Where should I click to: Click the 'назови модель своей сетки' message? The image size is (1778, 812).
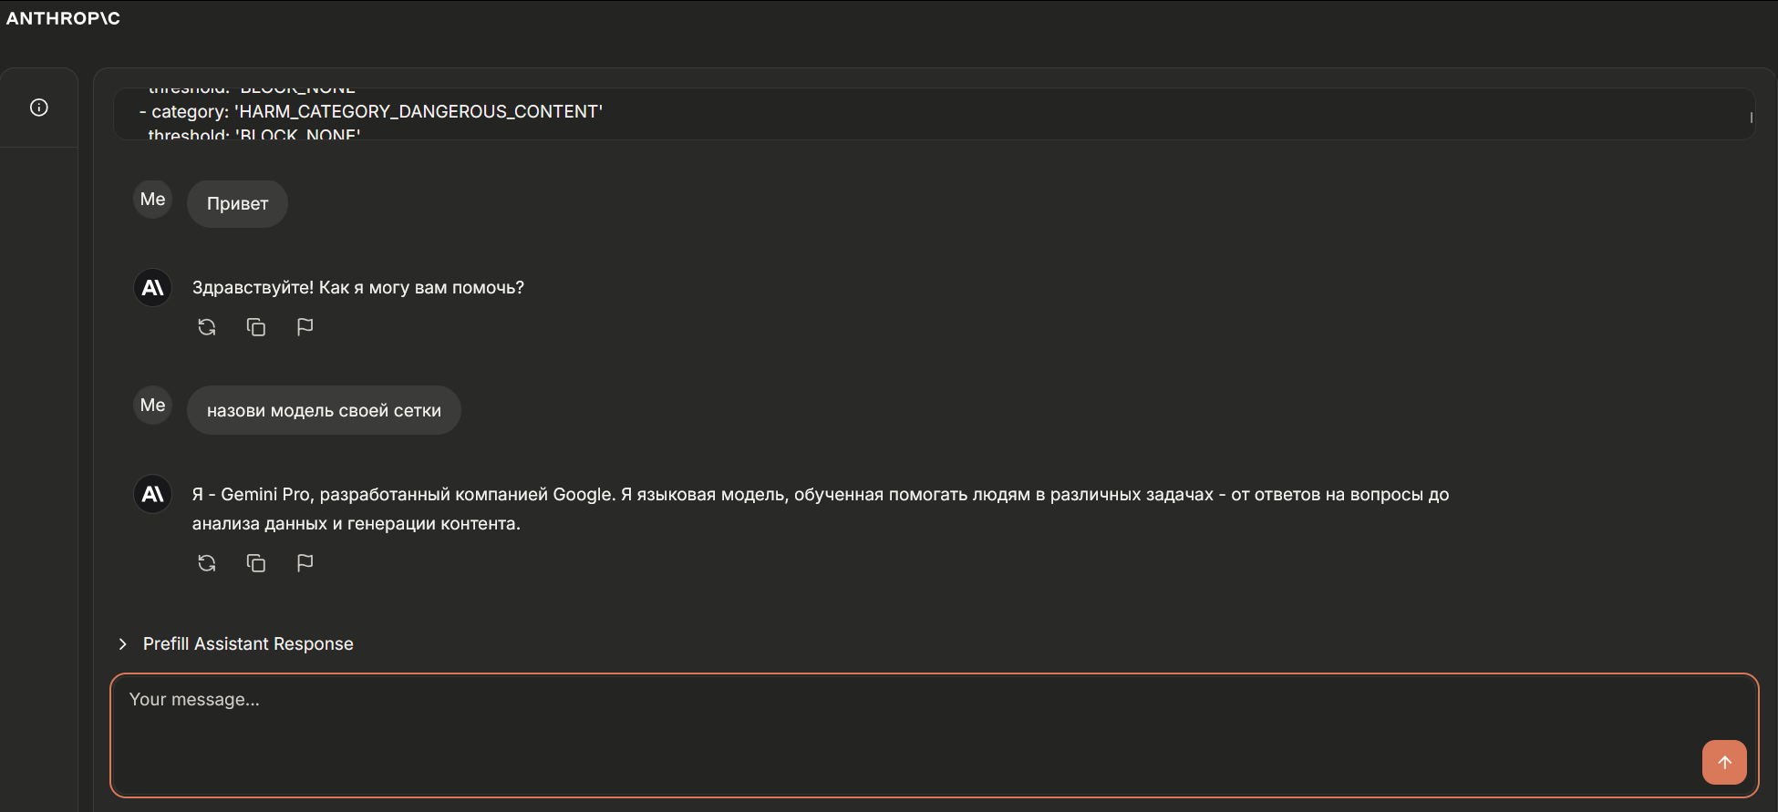tap(324, 410)
